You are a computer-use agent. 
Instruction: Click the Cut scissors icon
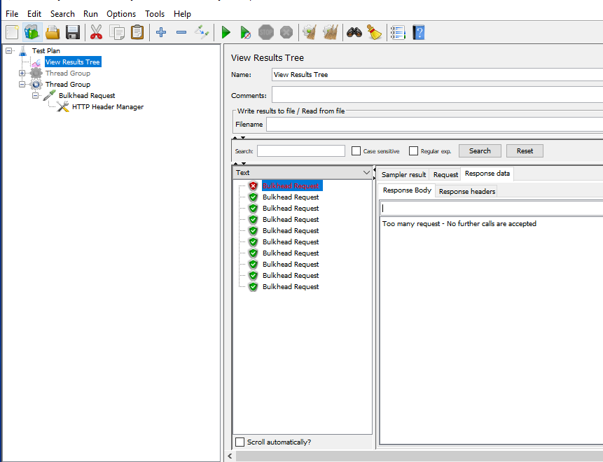pos(96,32)
